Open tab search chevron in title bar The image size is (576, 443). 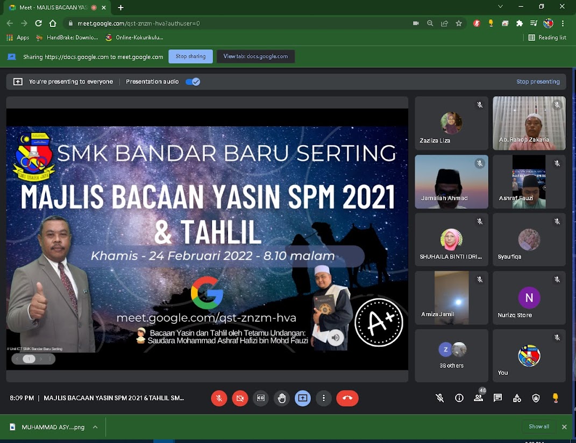[x=500, y=6]
